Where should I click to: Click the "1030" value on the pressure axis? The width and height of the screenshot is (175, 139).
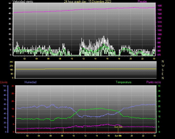point(159,10)
